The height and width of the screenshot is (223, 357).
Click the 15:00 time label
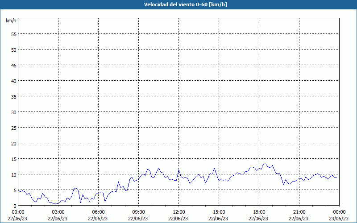click(x=219, y=212)
